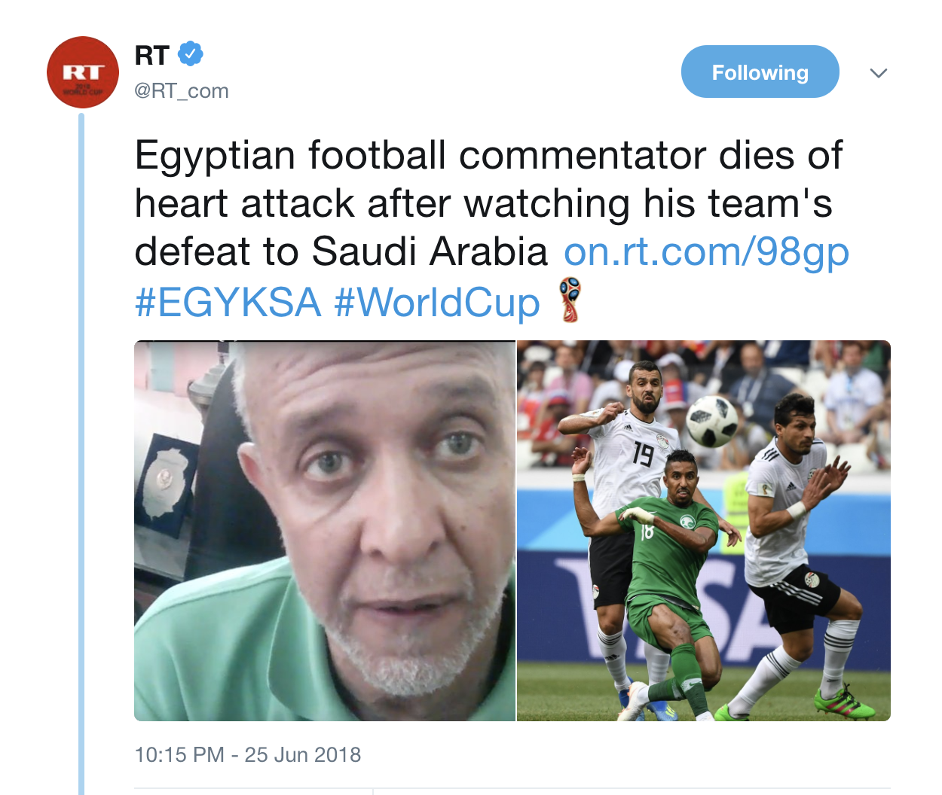Viewport: 942px width, 795px height.
Task: Toggle the Following button
Action: 760,72
